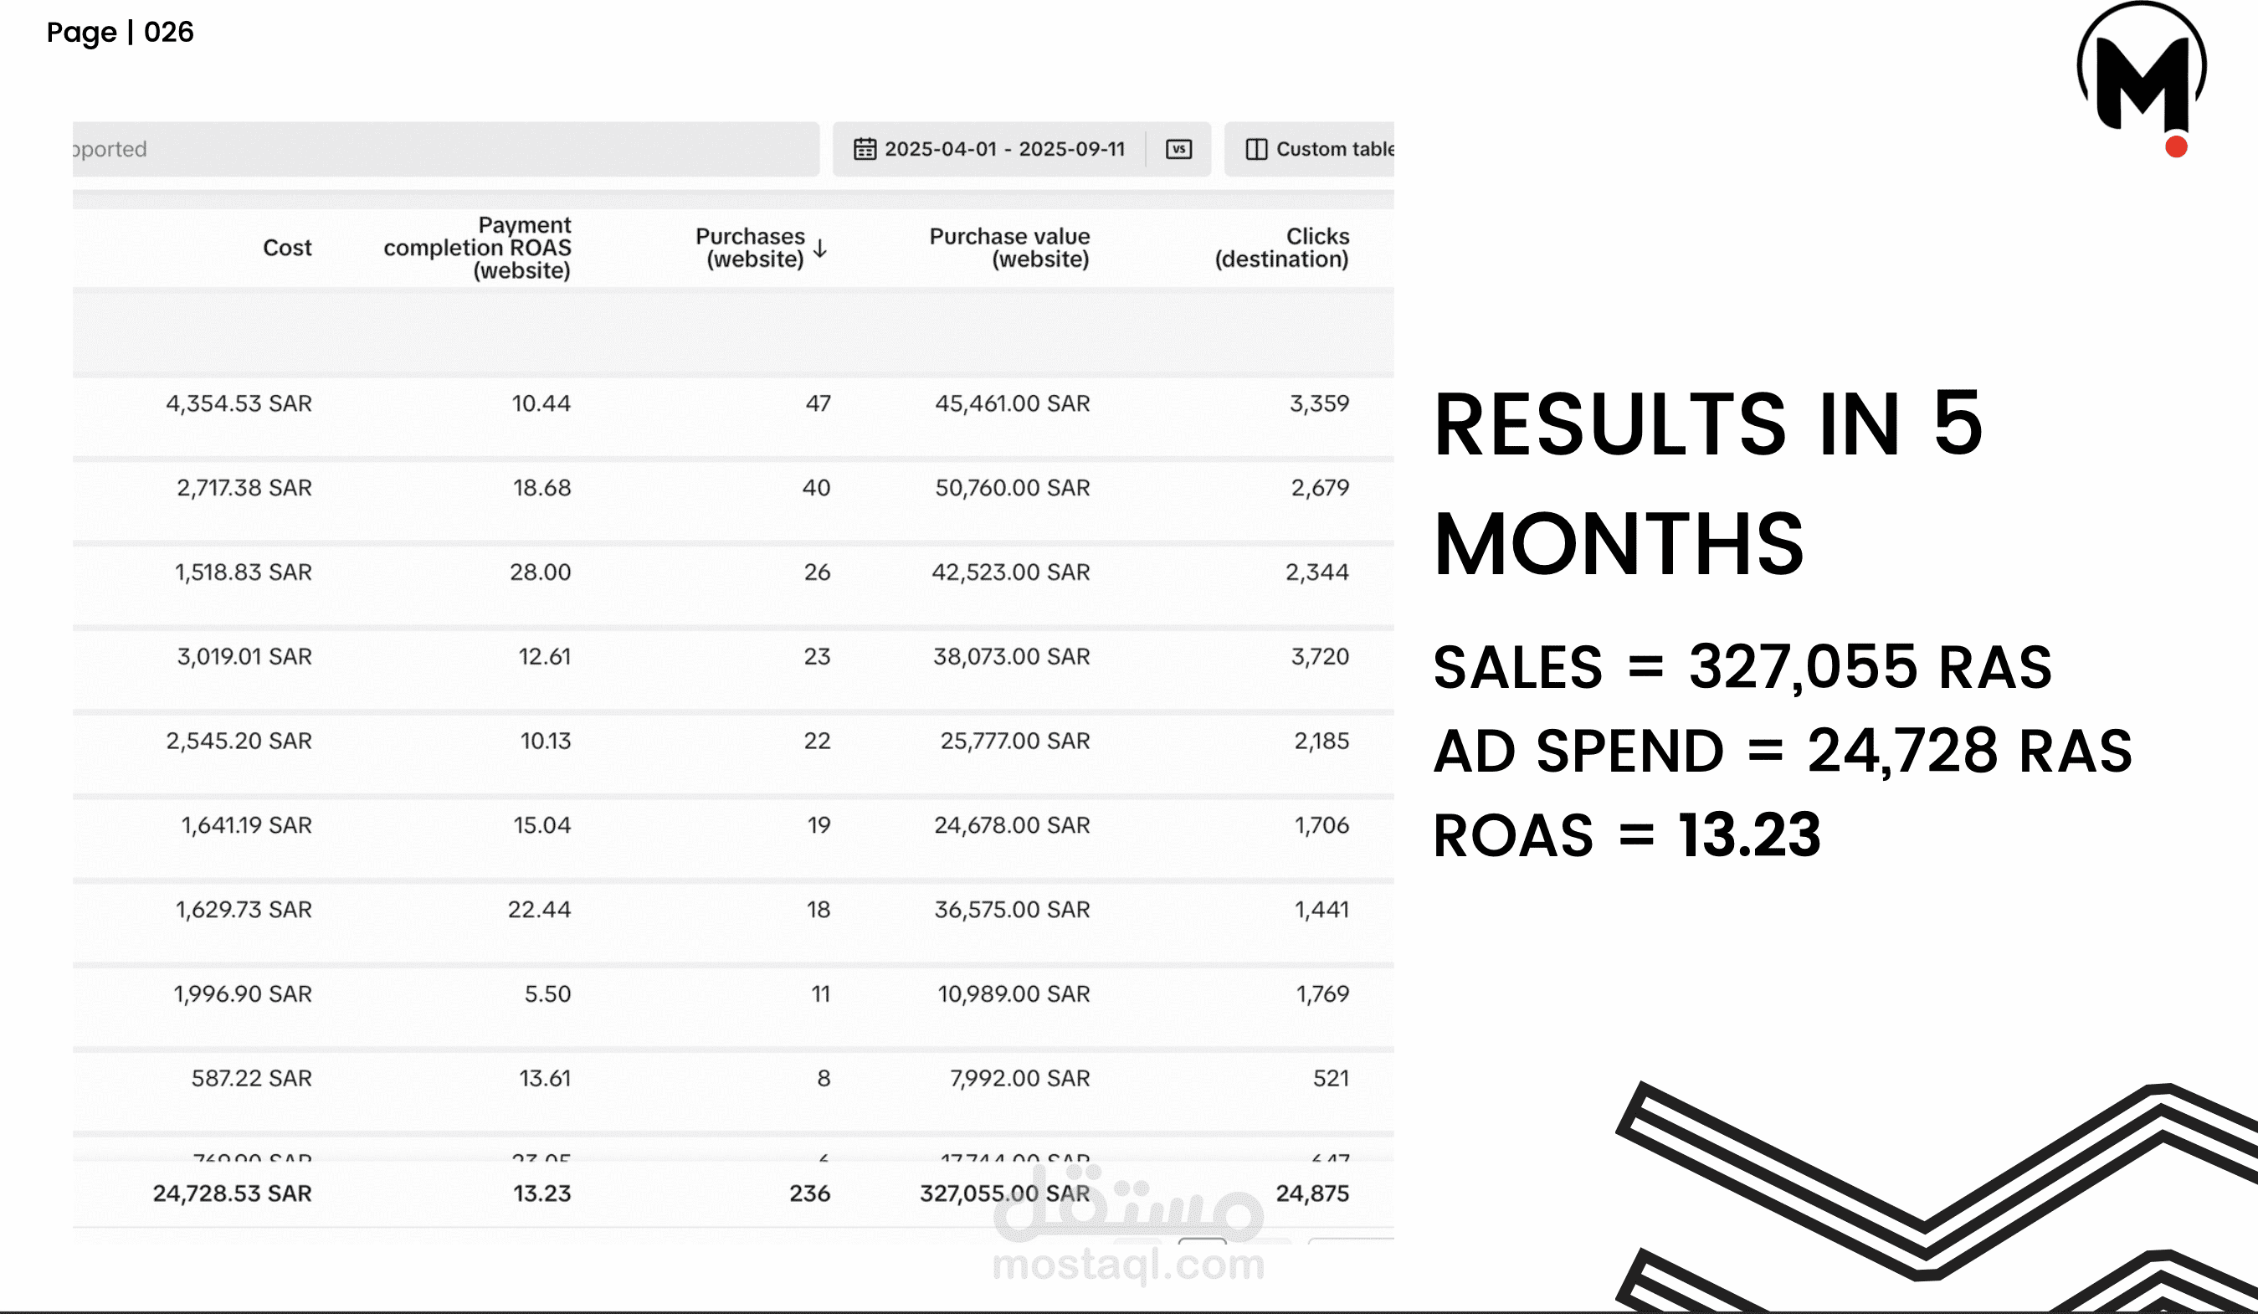Viewport: 2258px width, 1314px height.
Task: Click the Custom table button
Action: click(x=1309, y=149)
